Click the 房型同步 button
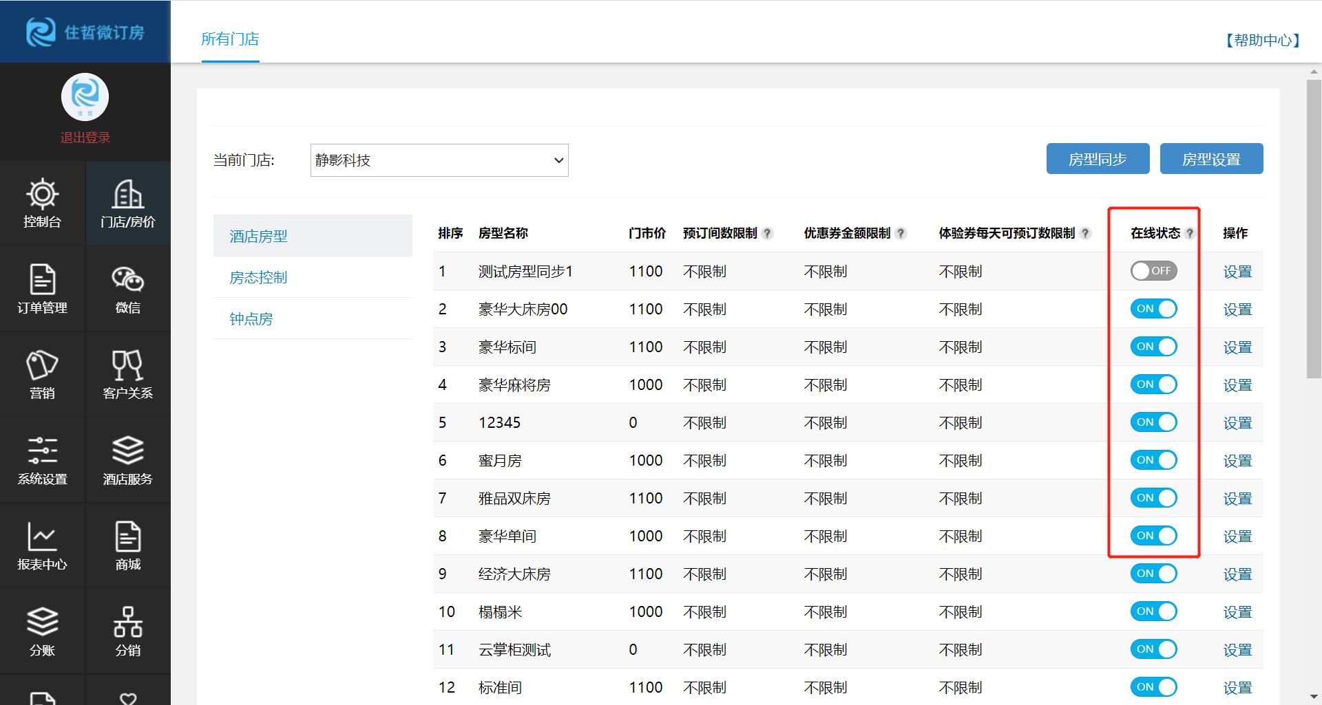 (1098, 159)
